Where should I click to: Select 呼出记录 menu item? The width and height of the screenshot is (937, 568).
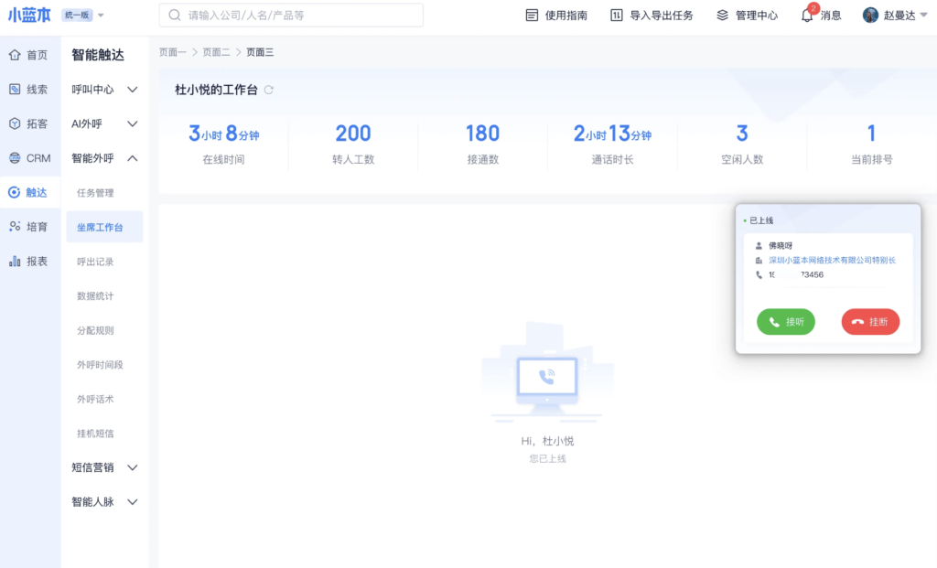click(x=95, y=262)
